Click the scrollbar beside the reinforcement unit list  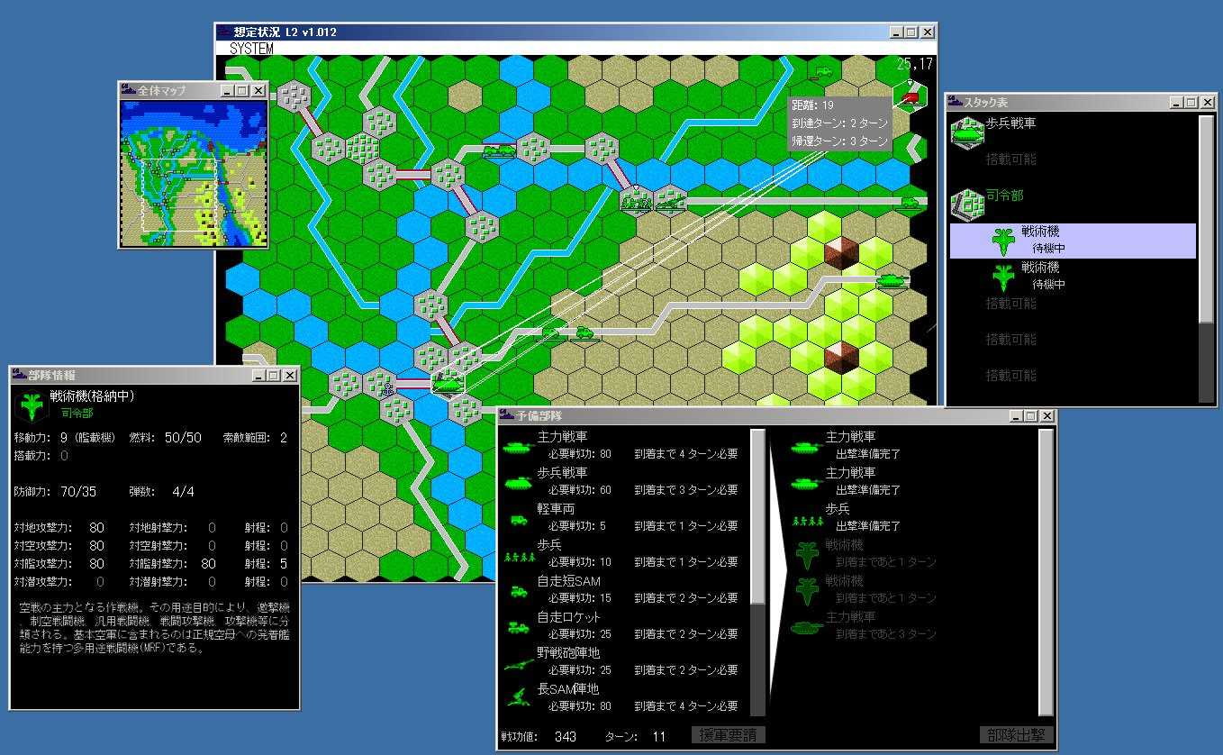758,572
